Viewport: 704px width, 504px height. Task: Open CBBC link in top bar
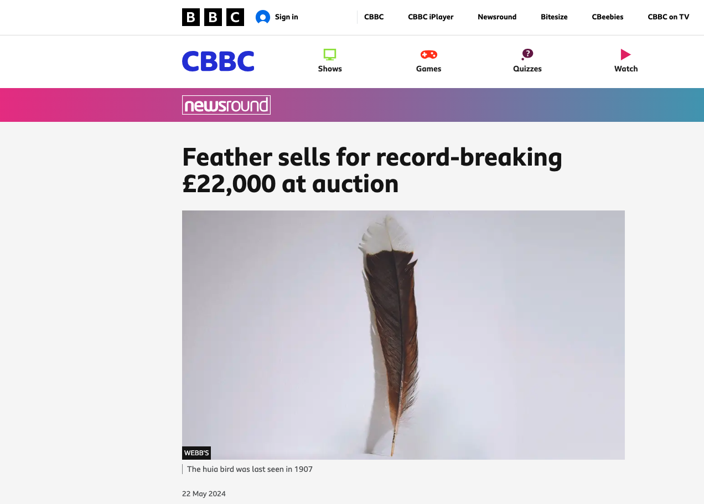coord(374,17)
